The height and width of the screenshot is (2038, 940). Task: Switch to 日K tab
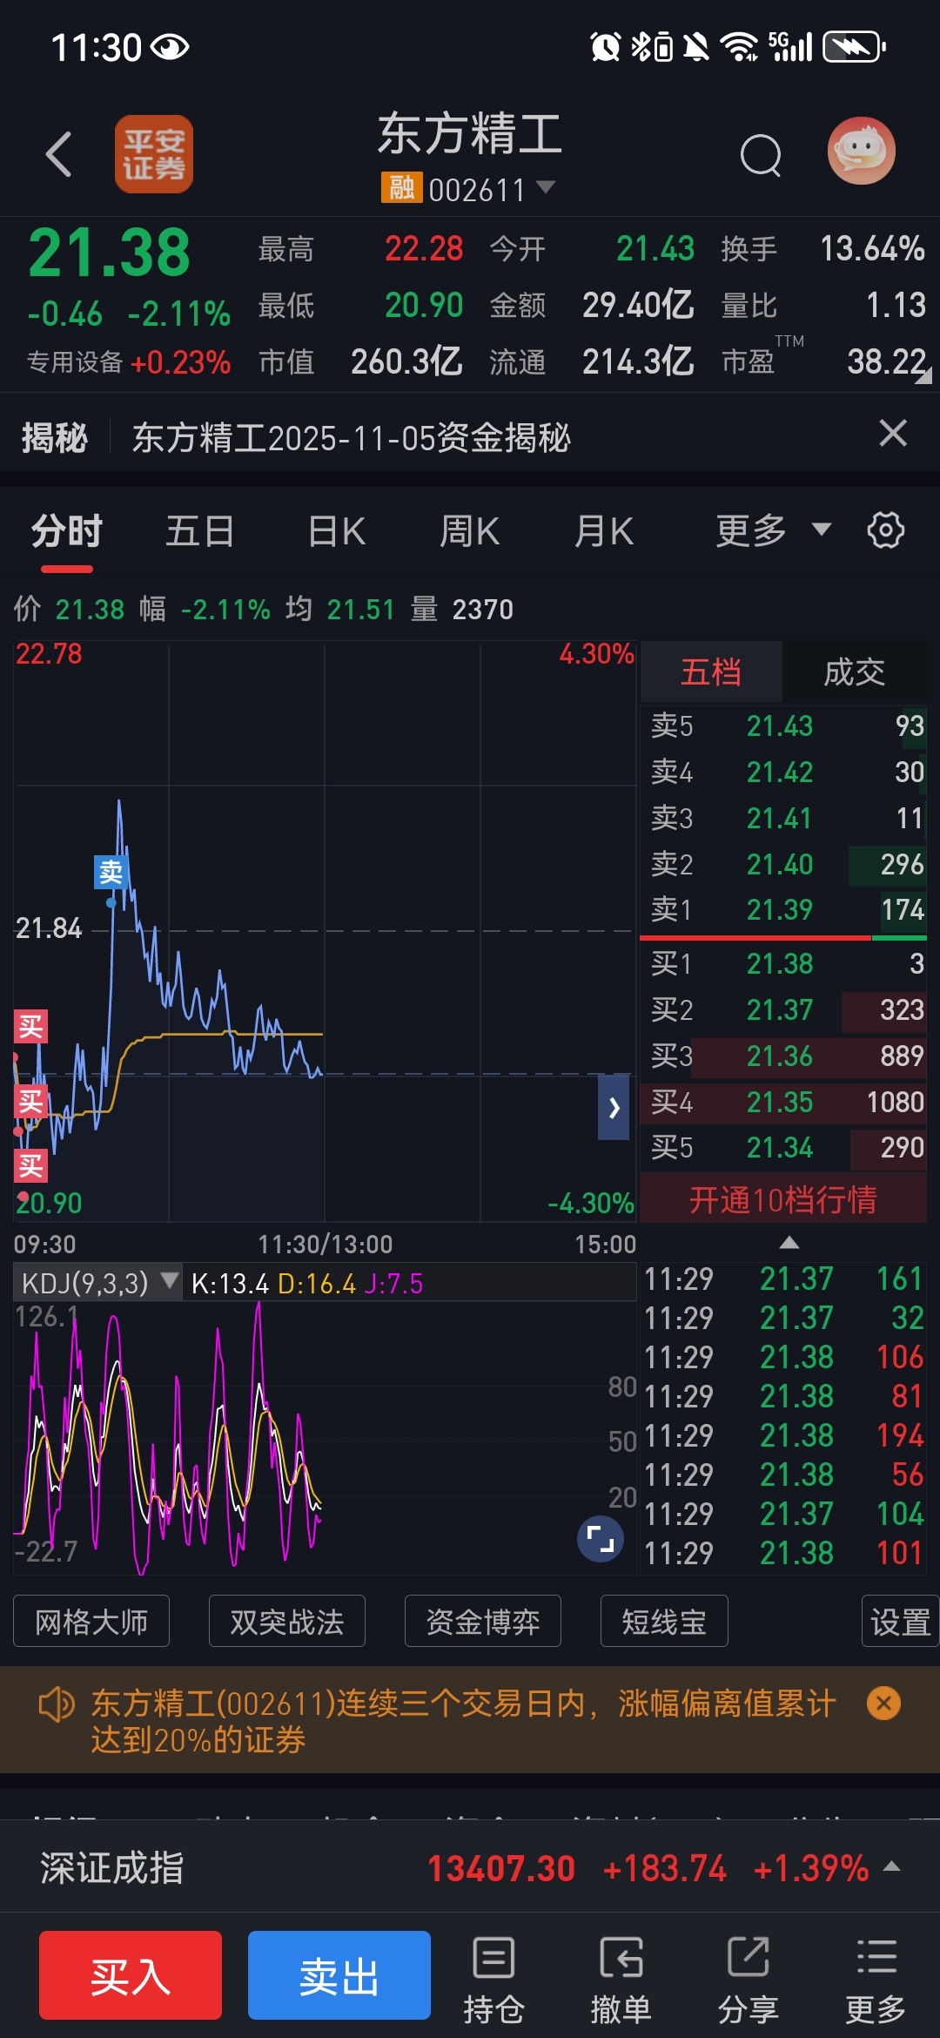tap(336, 530)
